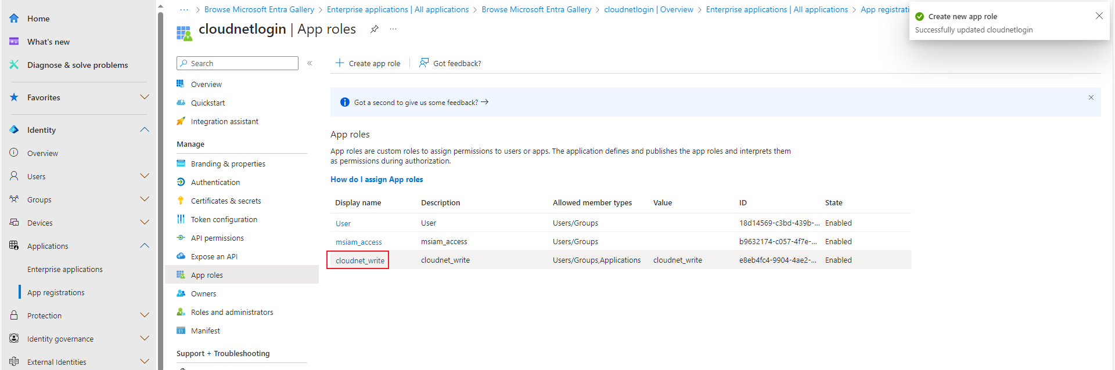Expand the collapsed breadcrumb ellipsis
The width and height of the screenshot is (1115, 370).
click(184, 9)
